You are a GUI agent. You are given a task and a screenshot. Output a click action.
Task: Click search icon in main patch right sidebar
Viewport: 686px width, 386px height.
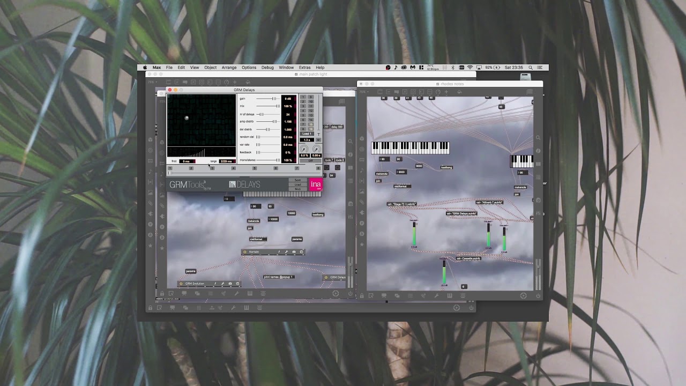pos(350,142)
